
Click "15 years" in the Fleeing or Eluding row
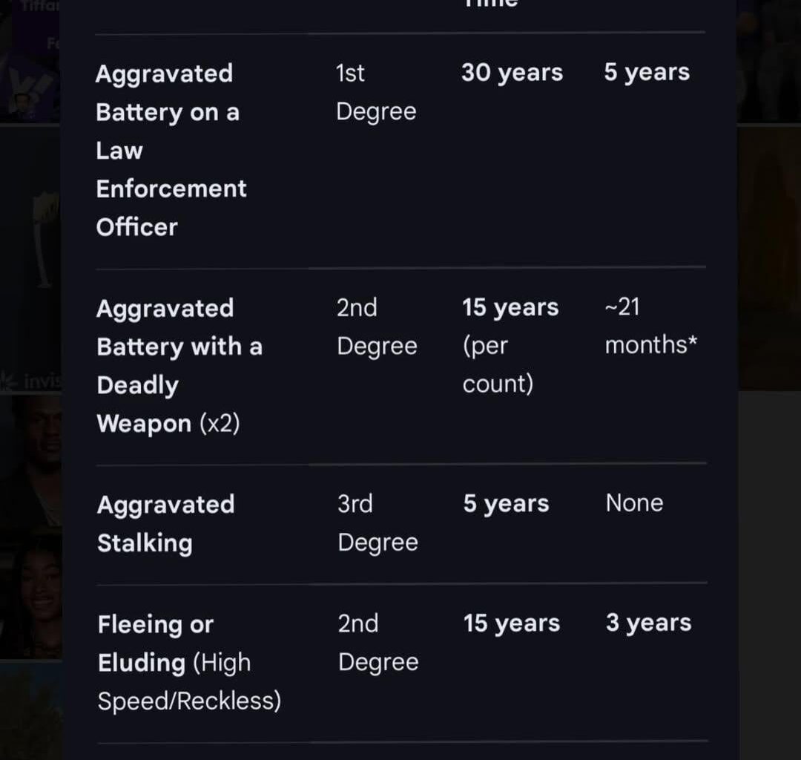point(511,623)
